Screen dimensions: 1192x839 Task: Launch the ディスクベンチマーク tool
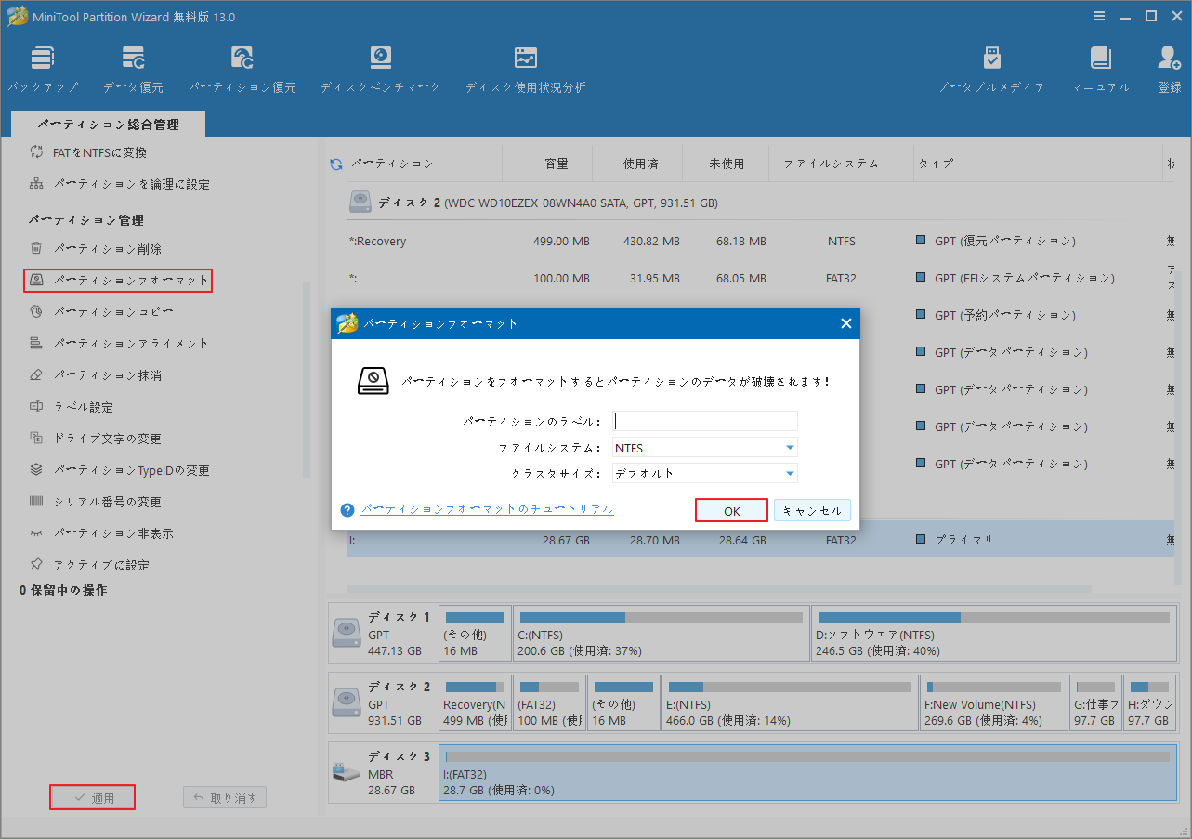(380, 67)
